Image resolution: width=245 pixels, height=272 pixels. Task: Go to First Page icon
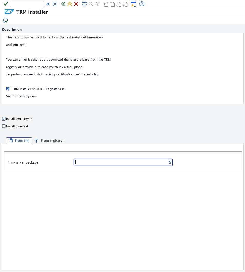pyautogui.click(x=106, y=4)
